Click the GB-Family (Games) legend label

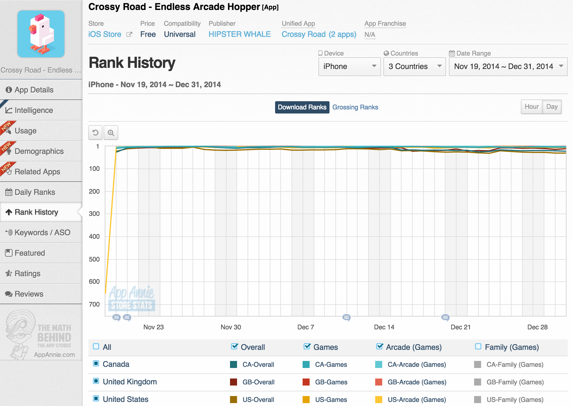click(x=515, y=382)
